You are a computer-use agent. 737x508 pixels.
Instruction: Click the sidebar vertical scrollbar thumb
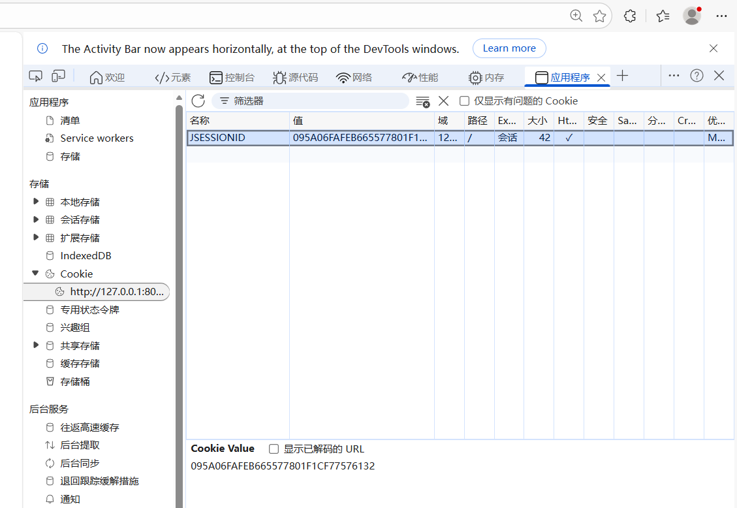click(179, 306)
